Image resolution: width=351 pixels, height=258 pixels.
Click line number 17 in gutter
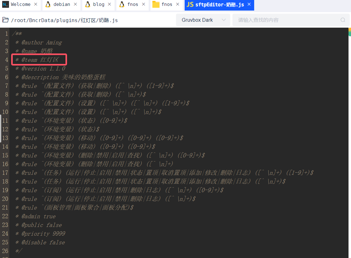[x=5, y=173]
